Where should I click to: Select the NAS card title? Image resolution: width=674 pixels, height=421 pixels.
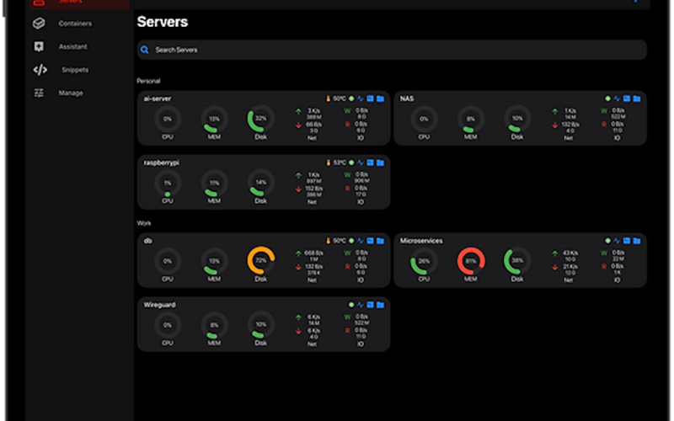click(407, 99)
